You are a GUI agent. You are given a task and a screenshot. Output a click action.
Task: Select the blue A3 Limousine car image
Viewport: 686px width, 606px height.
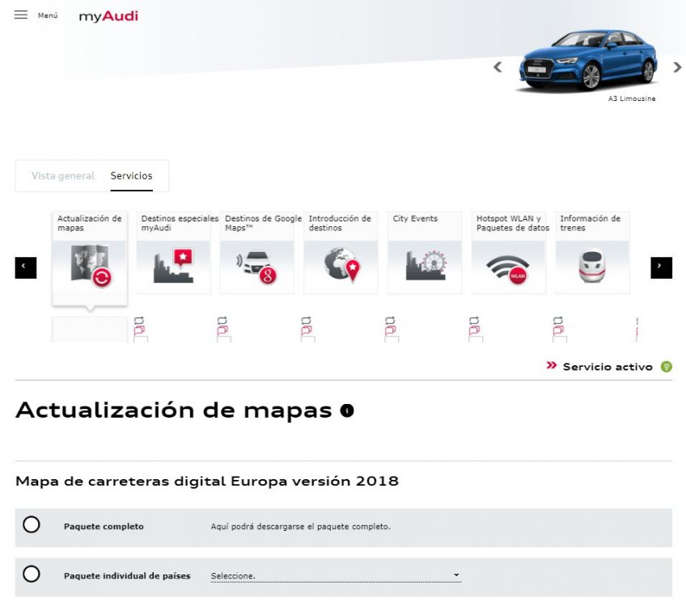click(x=588, y=61)
